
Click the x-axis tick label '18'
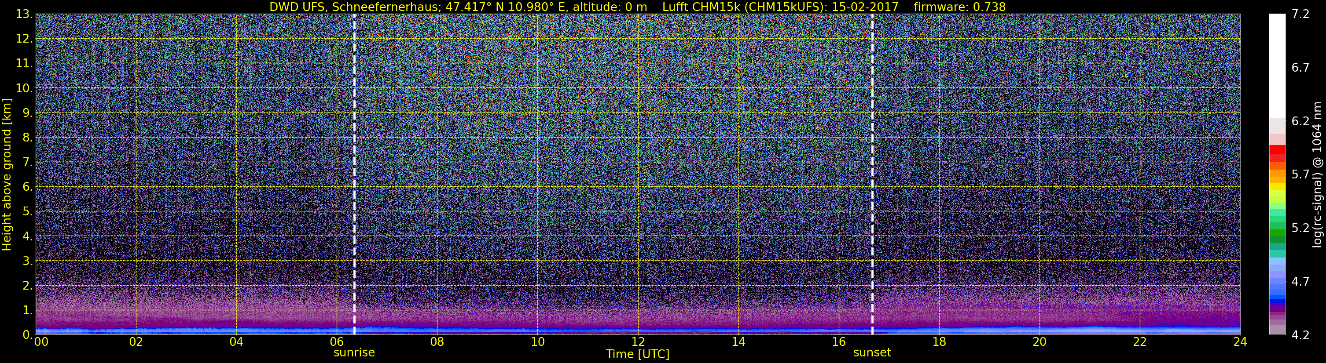point(939,342)
